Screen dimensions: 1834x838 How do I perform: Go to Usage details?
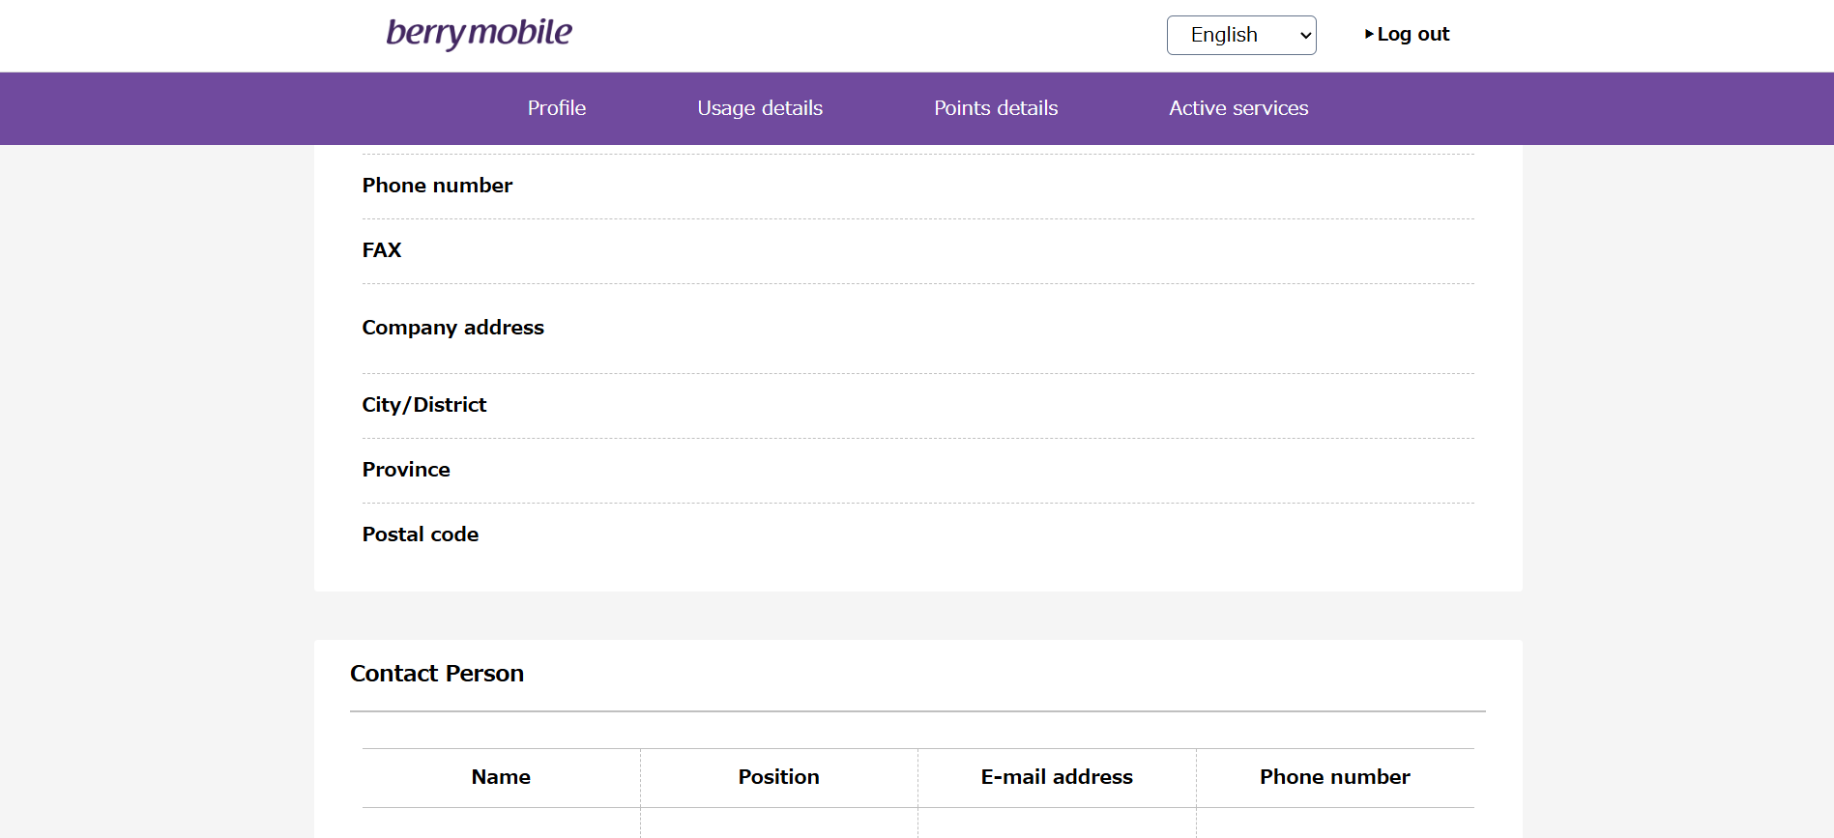click(760, 108)
